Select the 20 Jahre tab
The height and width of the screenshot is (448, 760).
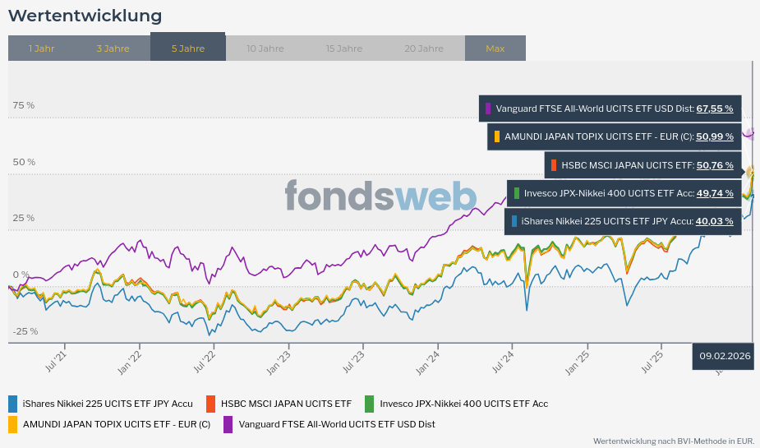pos(424,48)
